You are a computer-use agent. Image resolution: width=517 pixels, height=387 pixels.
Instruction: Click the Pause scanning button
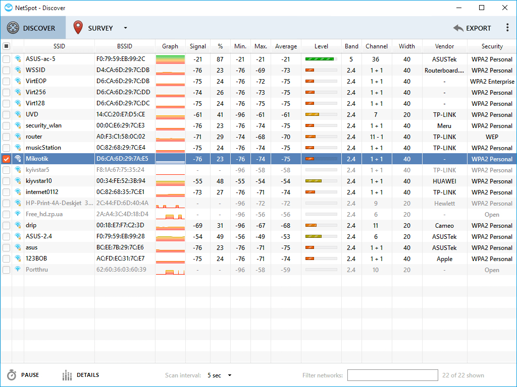pos(23,375)
